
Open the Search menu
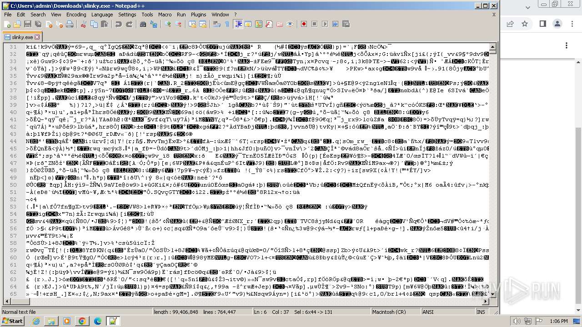click(38, 15)
